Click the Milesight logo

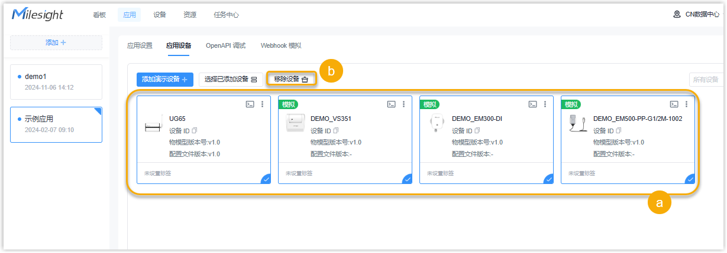[38, 14]
